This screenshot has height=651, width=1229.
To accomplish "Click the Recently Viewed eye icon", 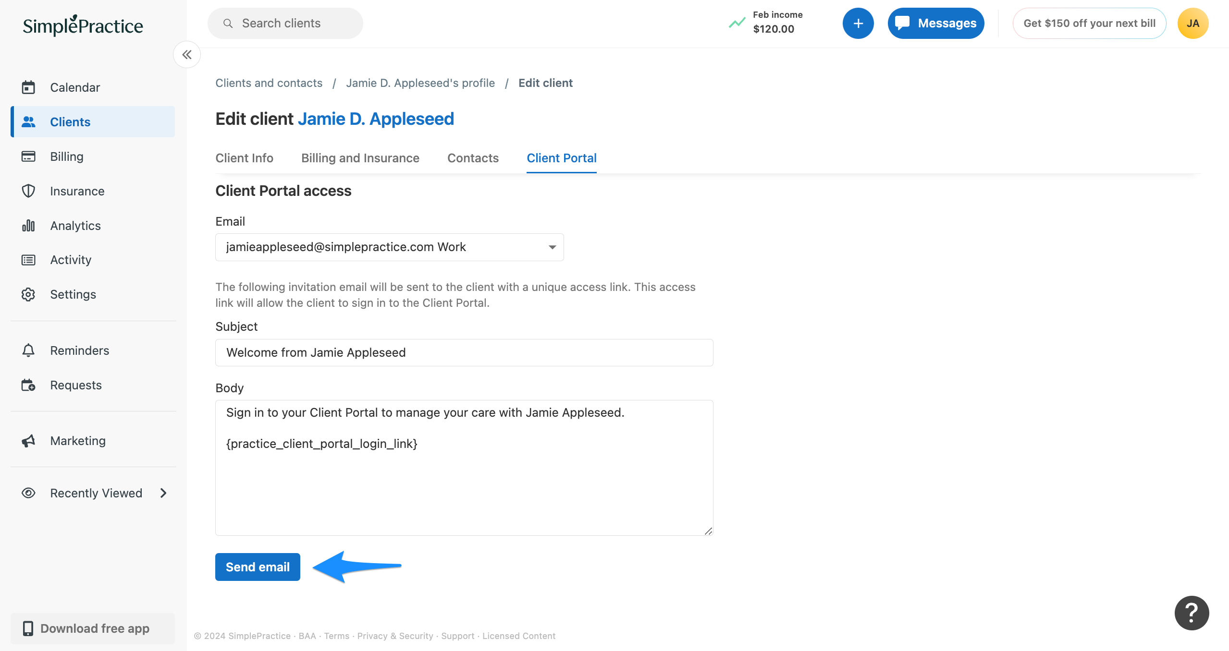I will coord(28,493).
